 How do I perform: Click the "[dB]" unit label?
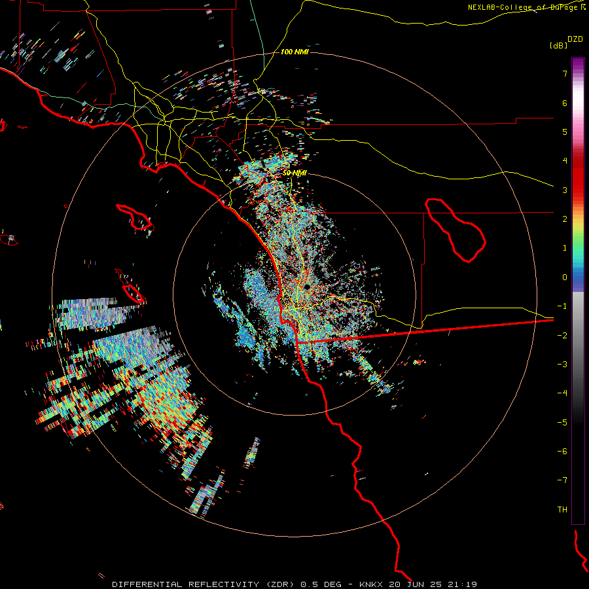pos(558,45)
